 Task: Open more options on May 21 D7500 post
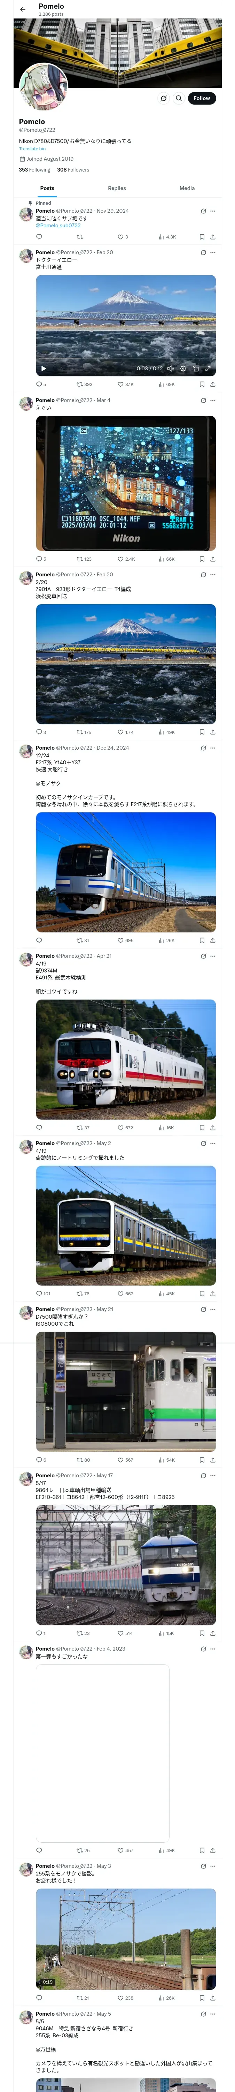(213, 1309)
